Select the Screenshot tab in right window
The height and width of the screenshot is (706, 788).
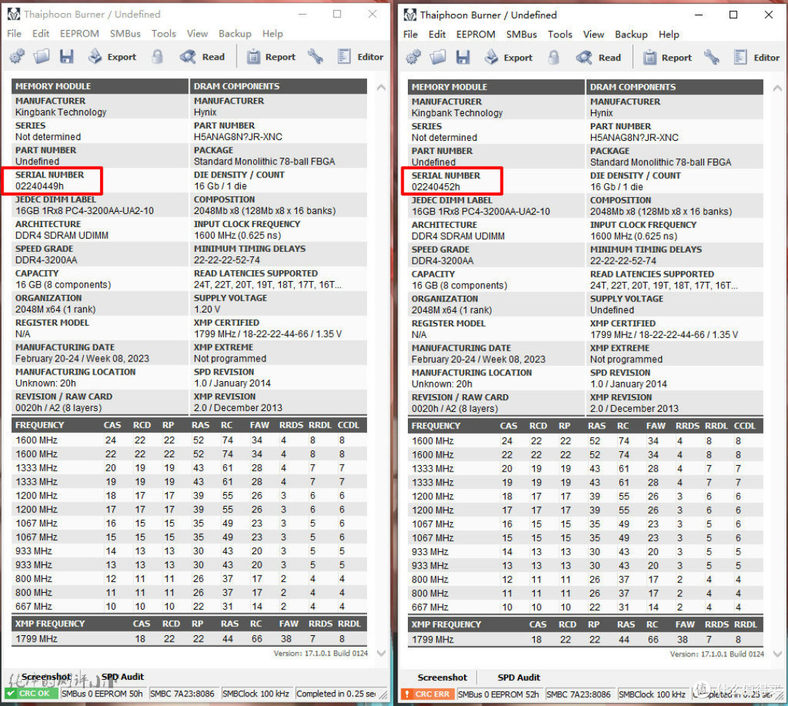tap(442, 678)
